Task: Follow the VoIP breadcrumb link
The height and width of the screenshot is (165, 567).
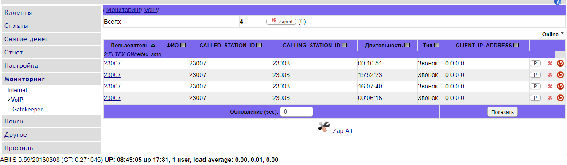Action: coord(151,9)
